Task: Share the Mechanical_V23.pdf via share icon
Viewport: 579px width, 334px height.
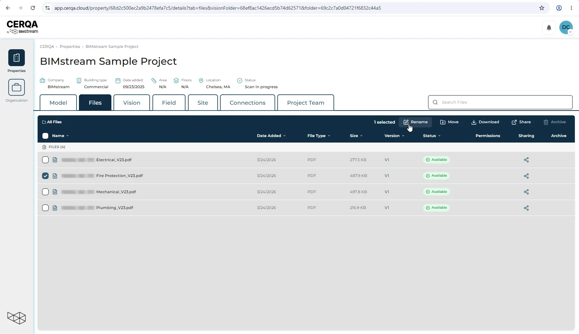Action: 526,192
